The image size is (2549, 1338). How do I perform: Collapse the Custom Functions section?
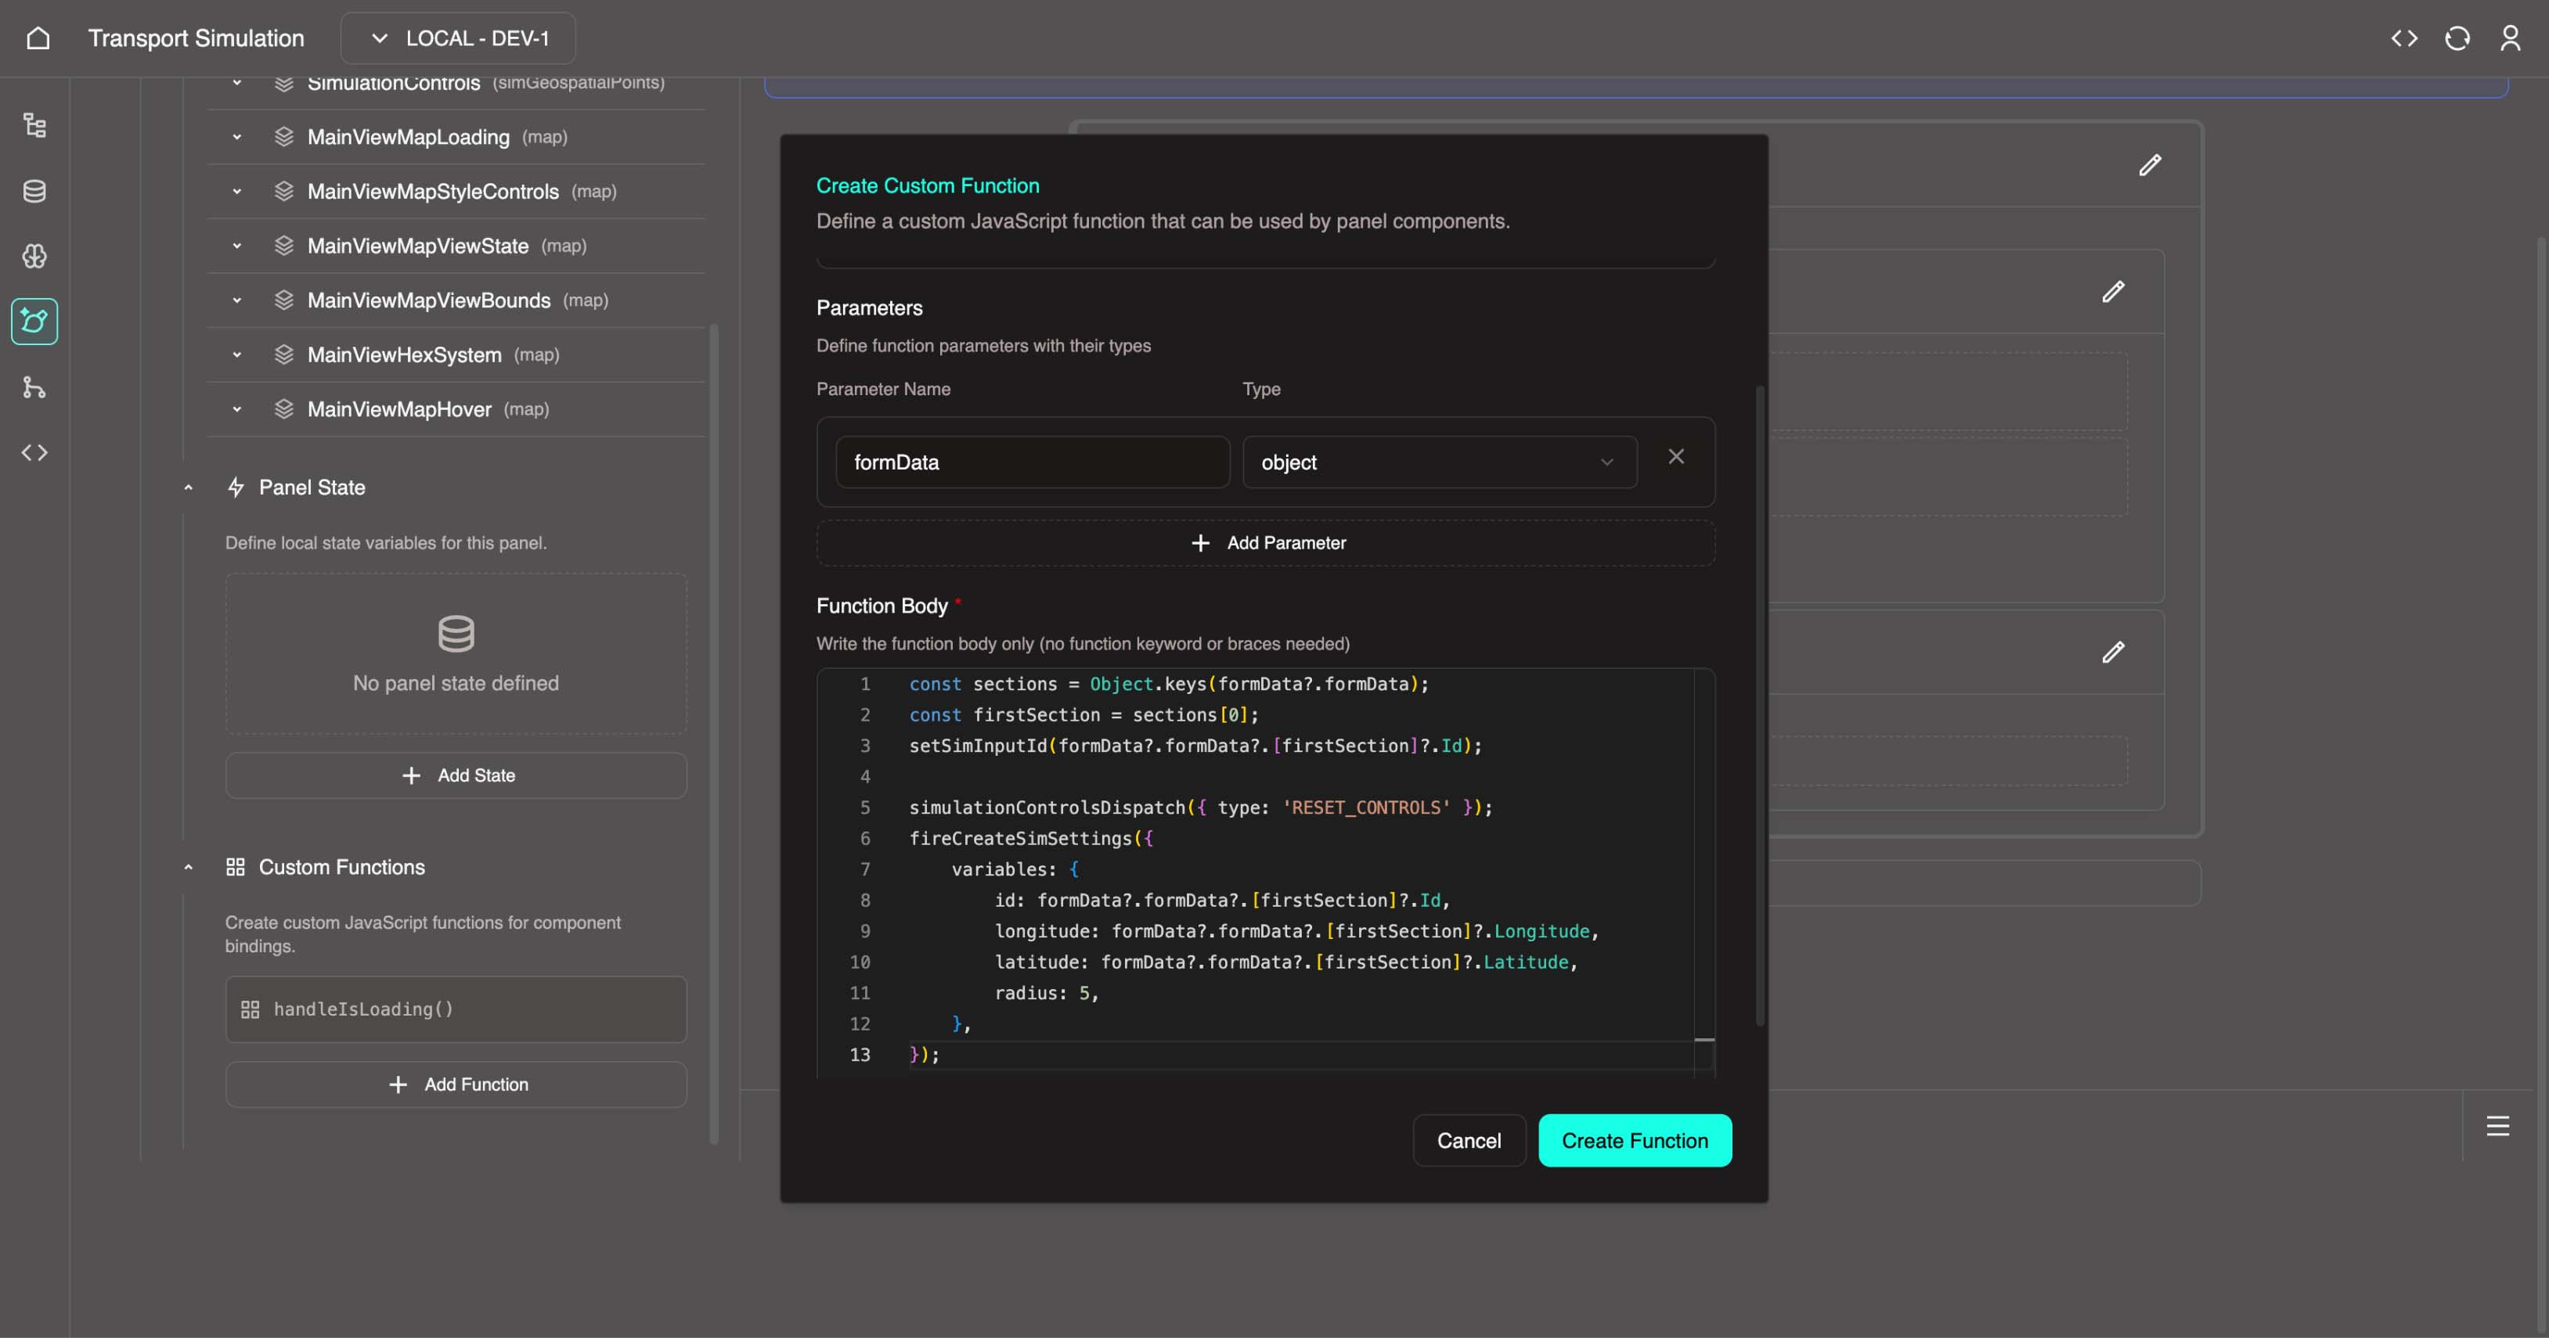pos(188,866)
